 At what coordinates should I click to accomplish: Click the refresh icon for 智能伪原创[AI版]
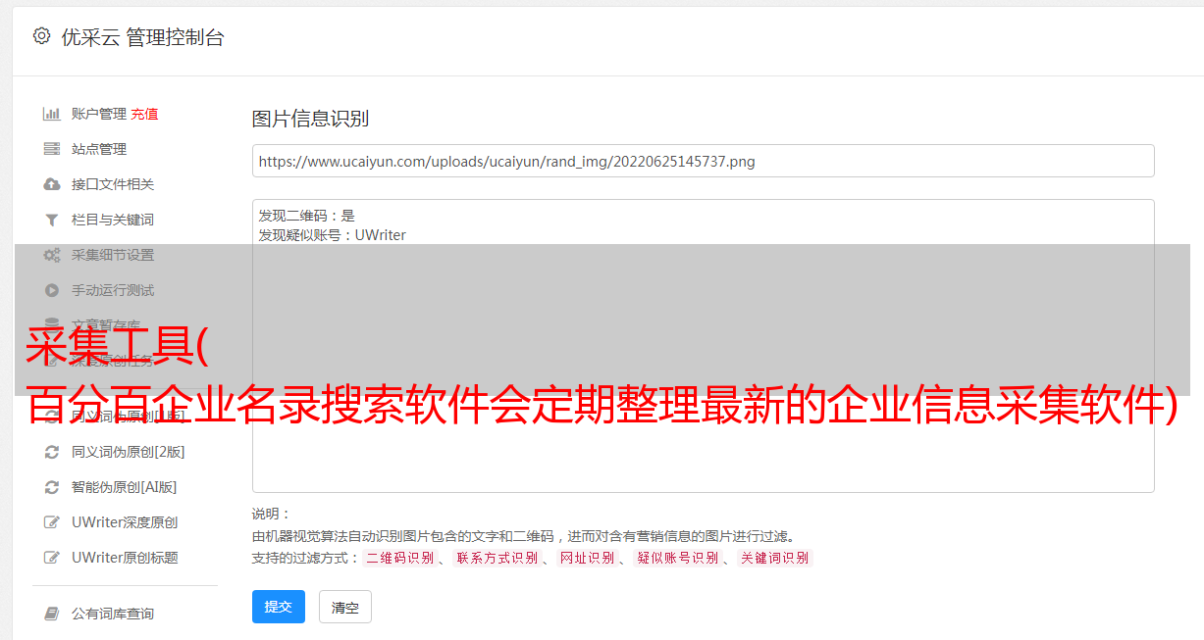[52, 487]
